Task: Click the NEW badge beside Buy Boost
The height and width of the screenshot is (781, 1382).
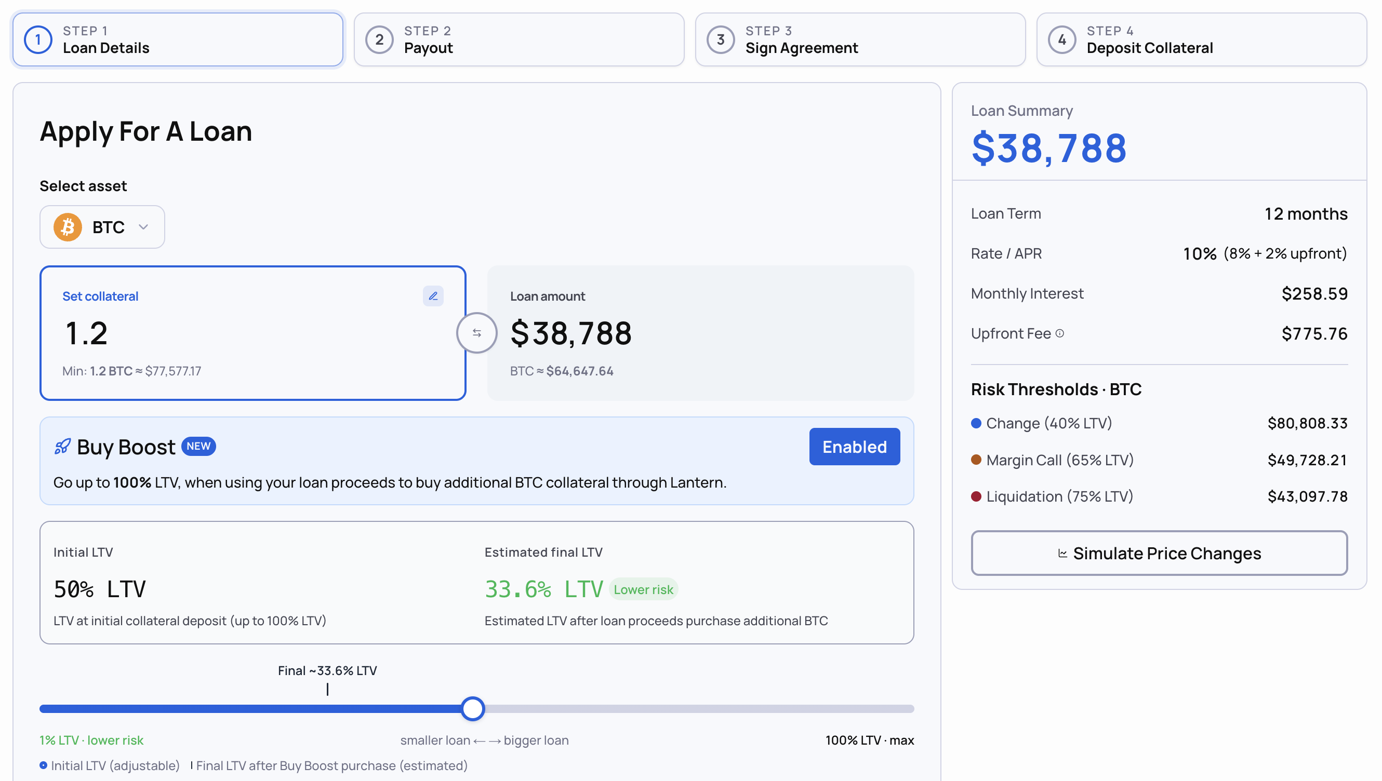Action: (x=198, y=446)
